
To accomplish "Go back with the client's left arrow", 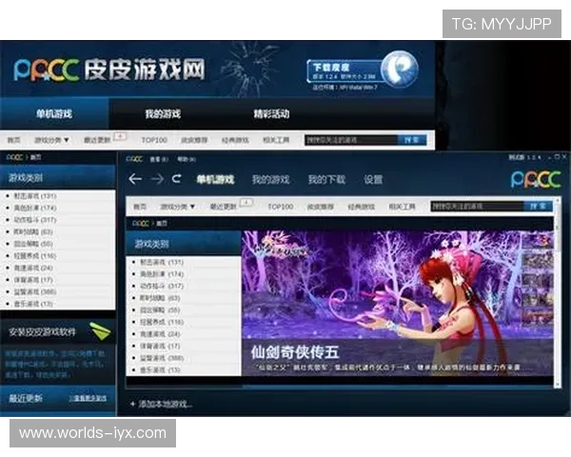I will point(135,179).
